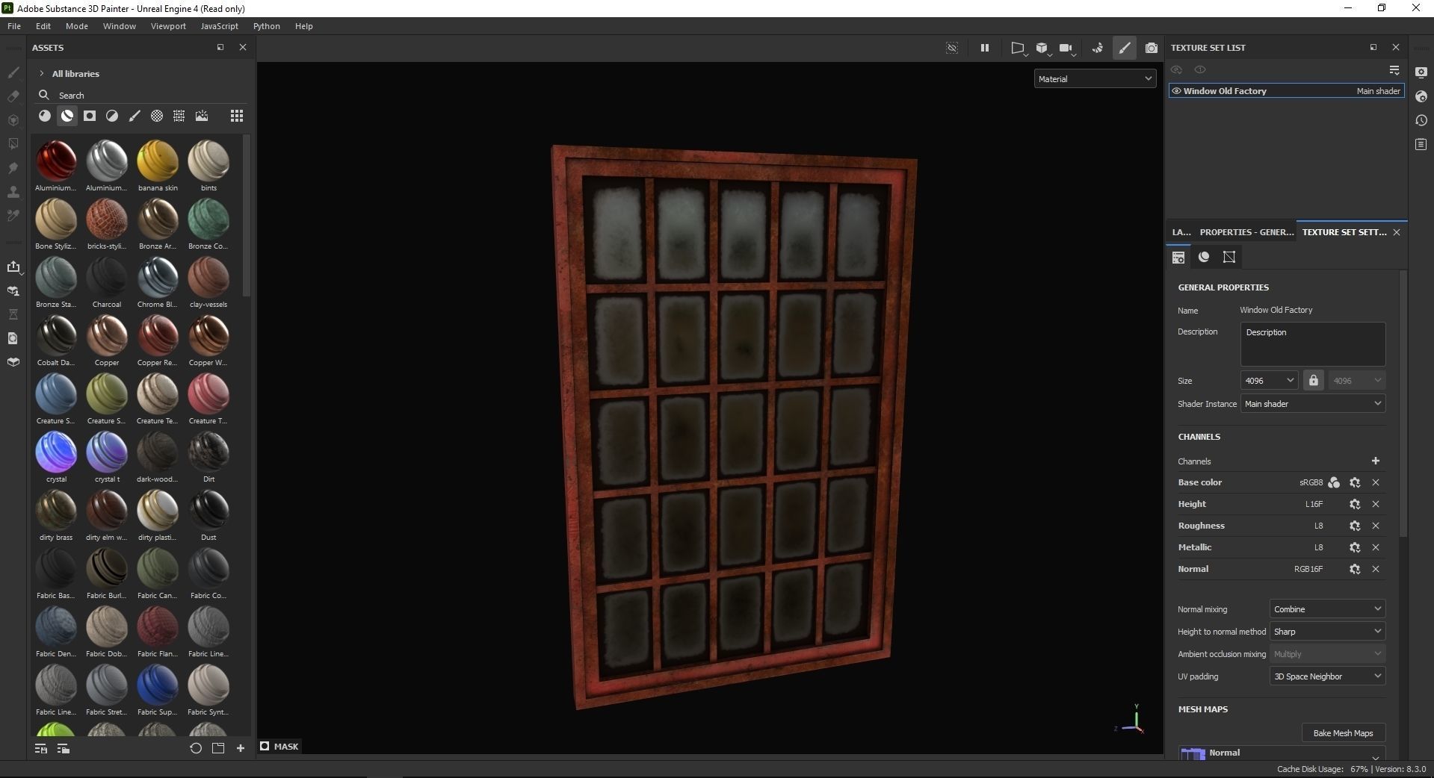1434x778 pixels.
Task: Filter assets by Filters half-circle icon
Action: pos(112,116)
